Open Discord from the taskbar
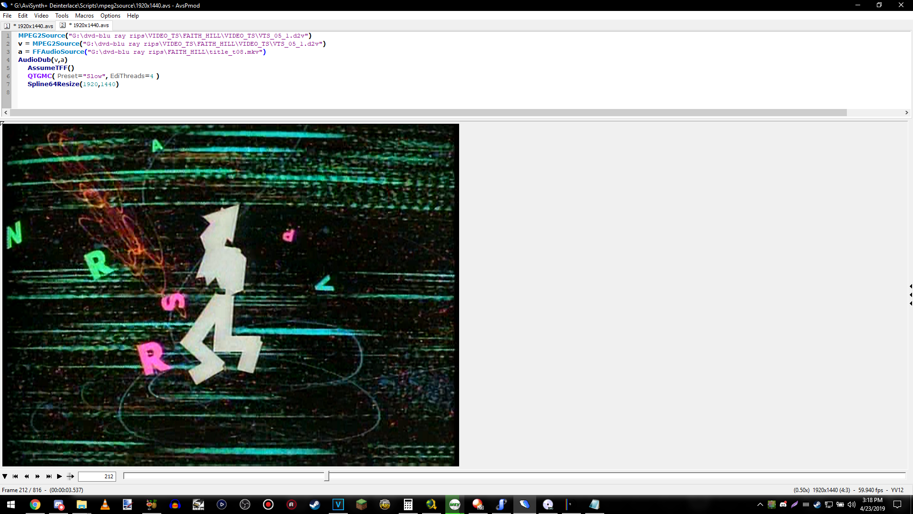Screen dimensions: 913x514 point(59,504)
